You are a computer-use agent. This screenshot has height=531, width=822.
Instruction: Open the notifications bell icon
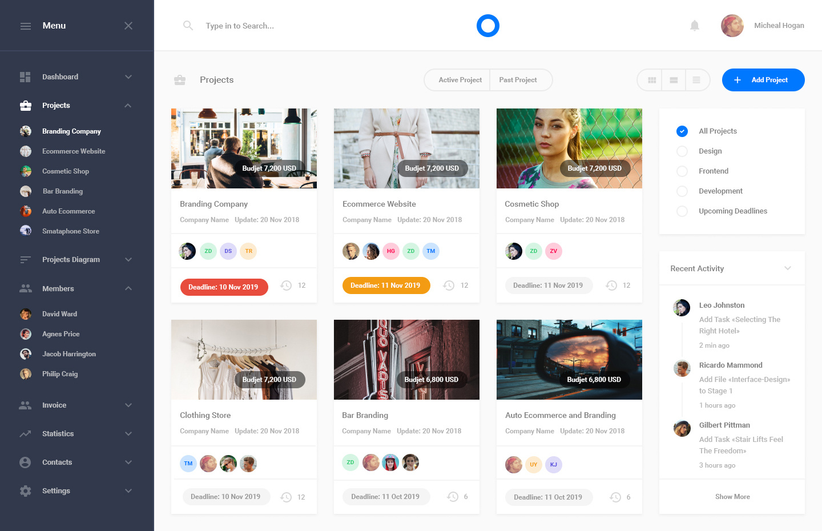point(694,25)
